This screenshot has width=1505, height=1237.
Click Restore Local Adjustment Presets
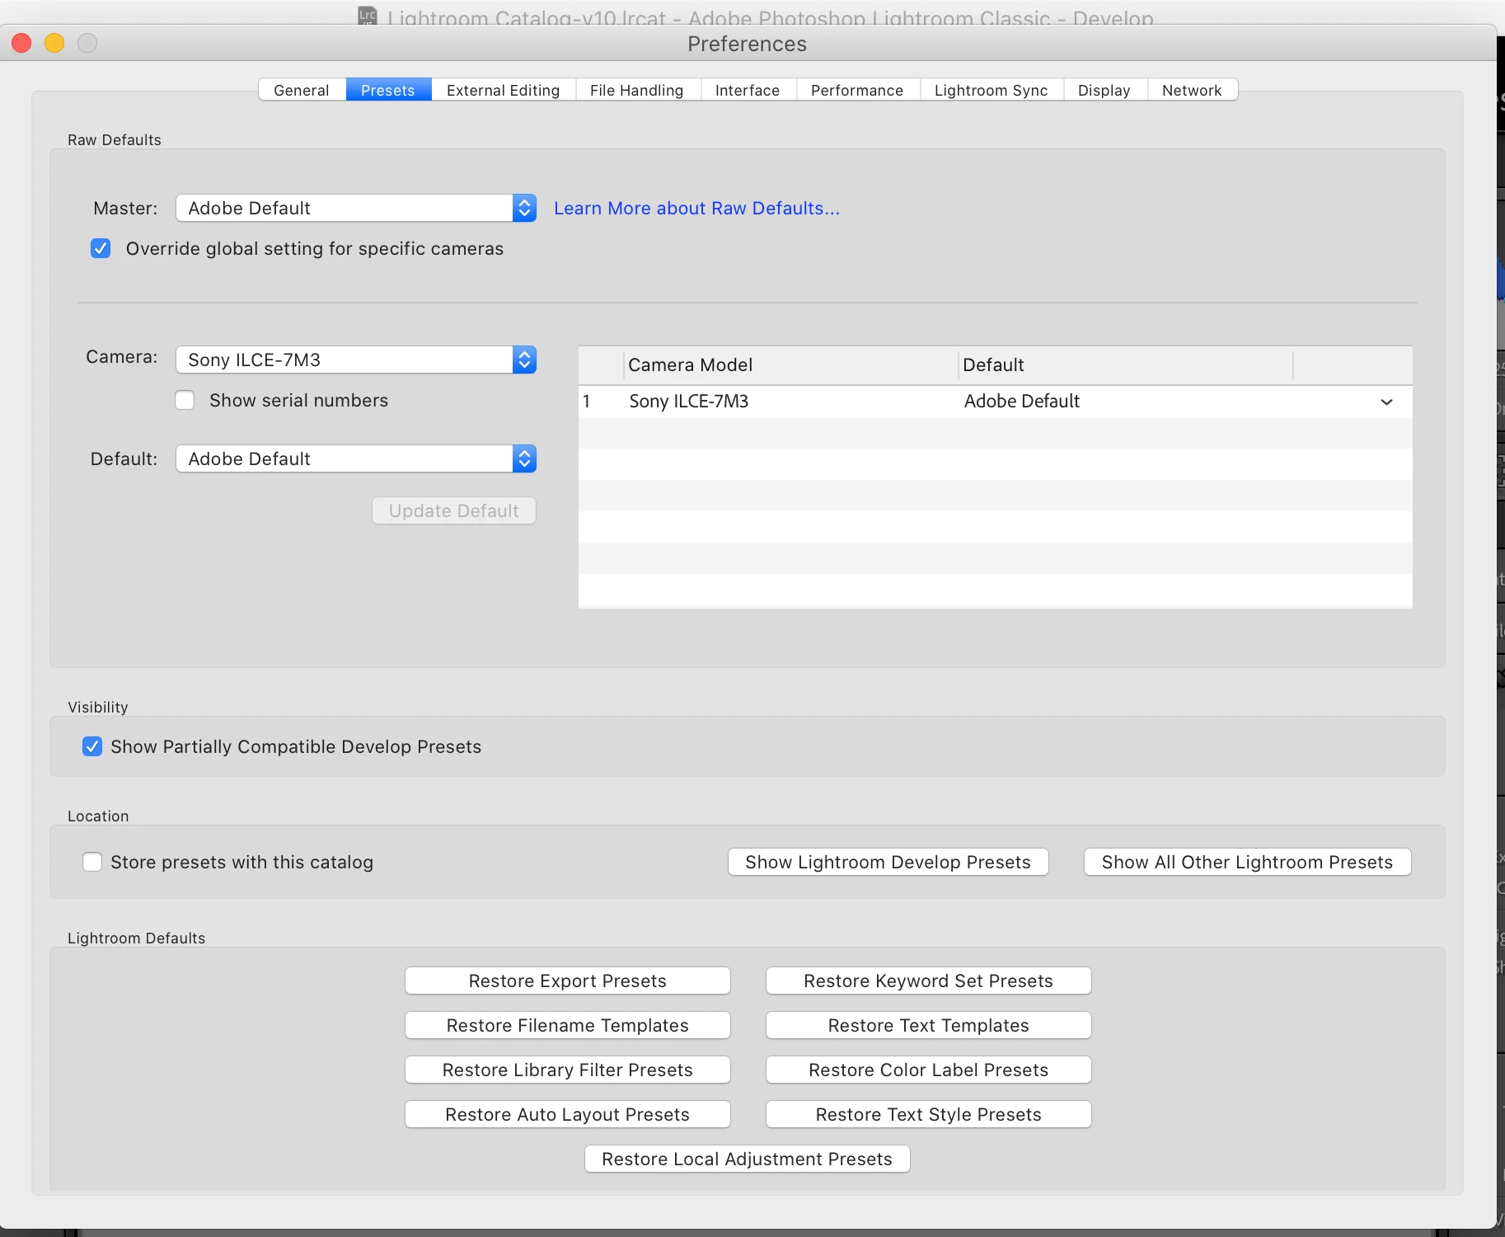[x=748, y=1159]
